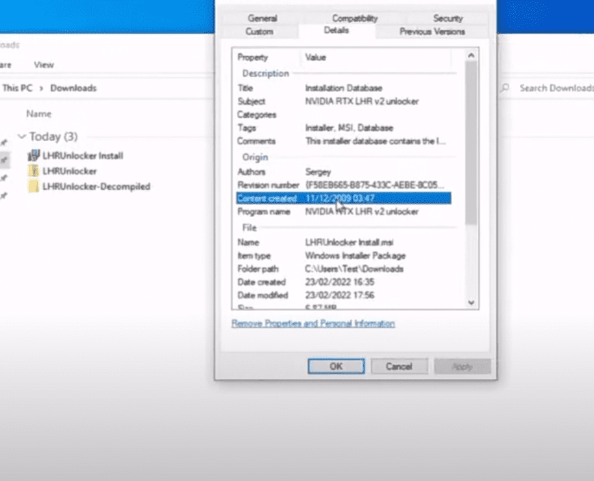This screenshot has height=481, width=594.
Task: Click the Downloads breadcrumb in the address bar
Action: coord(73,88)
